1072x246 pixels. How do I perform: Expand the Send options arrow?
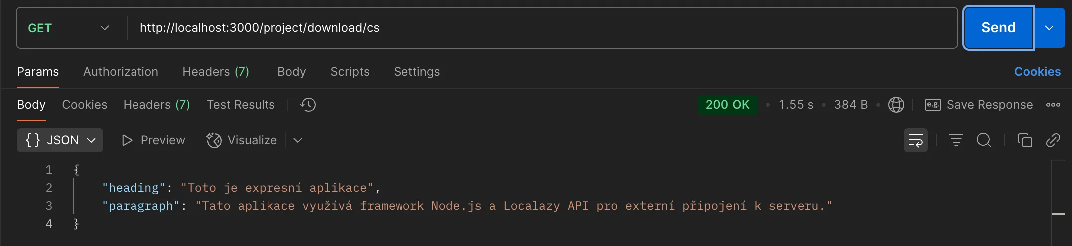click(x=1049, y=28)
